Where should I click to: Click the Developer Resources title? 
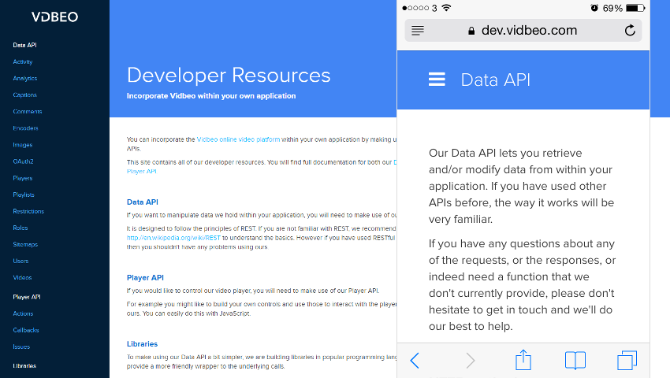(x=229, y=75)
